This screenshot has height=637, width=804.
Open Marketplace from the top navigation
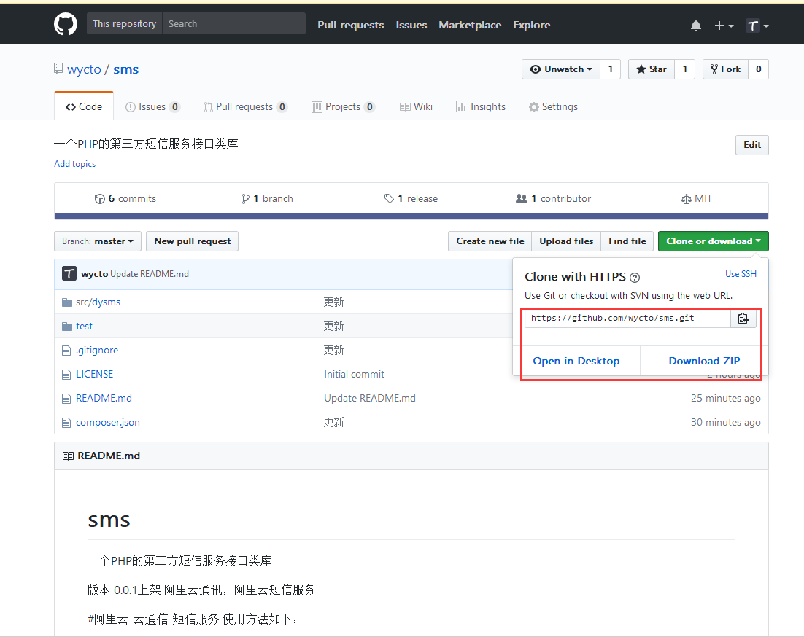470,25
